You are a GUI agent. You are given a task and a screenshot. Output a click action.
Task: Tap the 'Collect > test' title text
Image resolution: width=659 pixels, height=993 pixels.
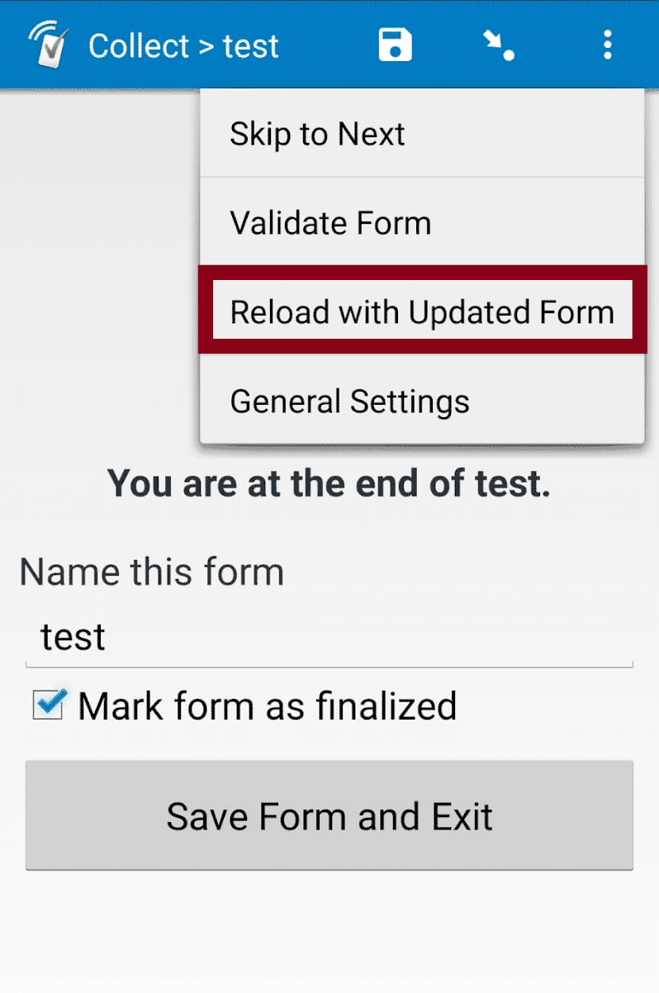pos(183,45)
